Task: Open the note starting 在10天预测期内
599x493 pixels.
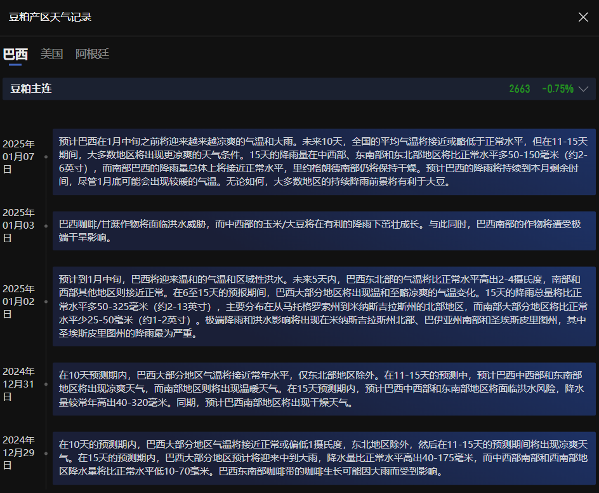Action: coord(324,389)
